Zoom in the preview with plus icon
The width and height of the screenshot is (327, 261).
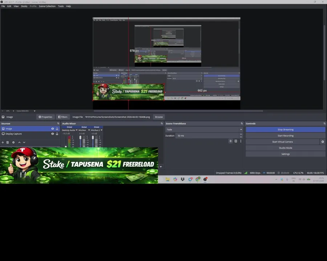pos(13,111)
